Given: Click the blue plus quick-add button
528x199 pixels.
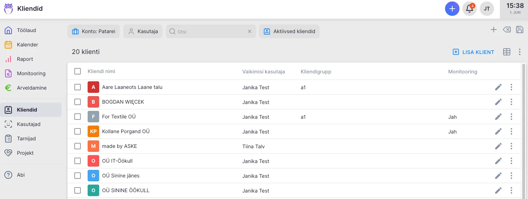Looking at the screenshot, I should click(x=452, y=9).
